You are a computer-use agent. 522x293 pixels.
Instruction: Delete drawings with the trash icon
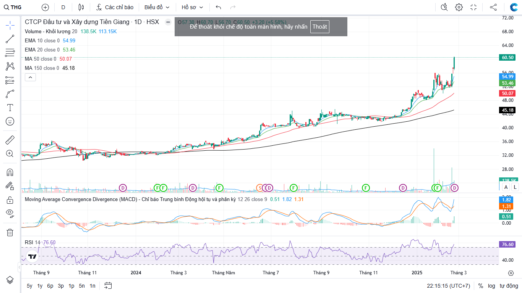(10, 232)
